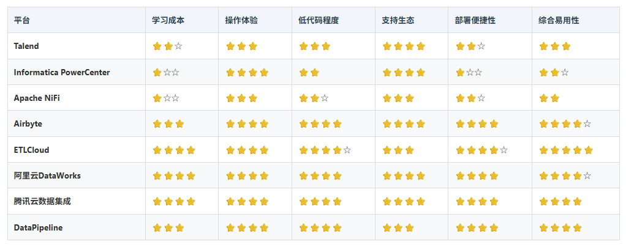Click the Informatica PowerCenter platform name
626x247 pixels.
tap(62, 73)
